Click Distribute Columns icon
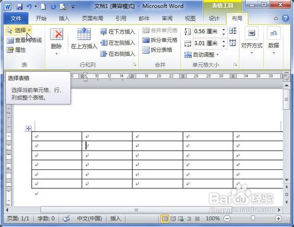 [233, 42]
